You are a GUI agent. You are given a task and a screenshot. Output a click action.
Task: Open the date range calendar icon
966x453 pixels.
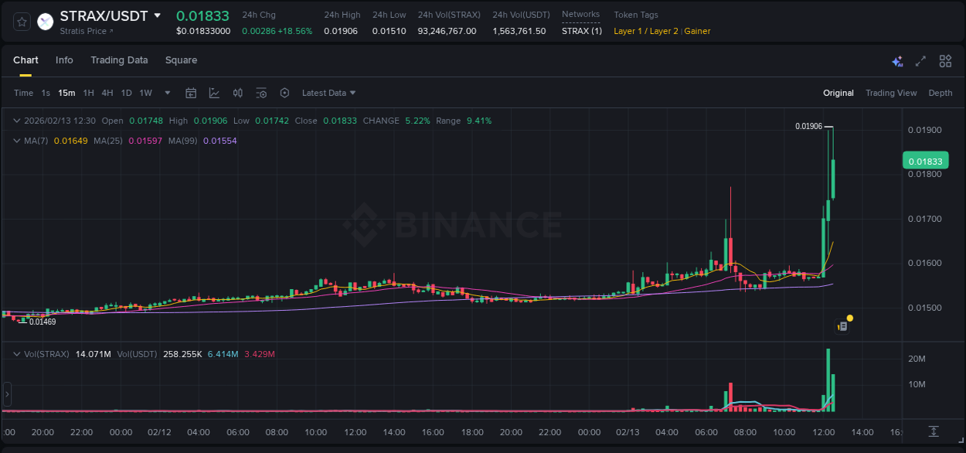click(191, 93)
